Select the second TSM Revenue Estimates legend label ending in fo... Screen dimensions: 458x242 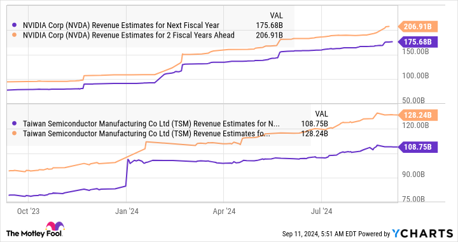tap(146, 134)
